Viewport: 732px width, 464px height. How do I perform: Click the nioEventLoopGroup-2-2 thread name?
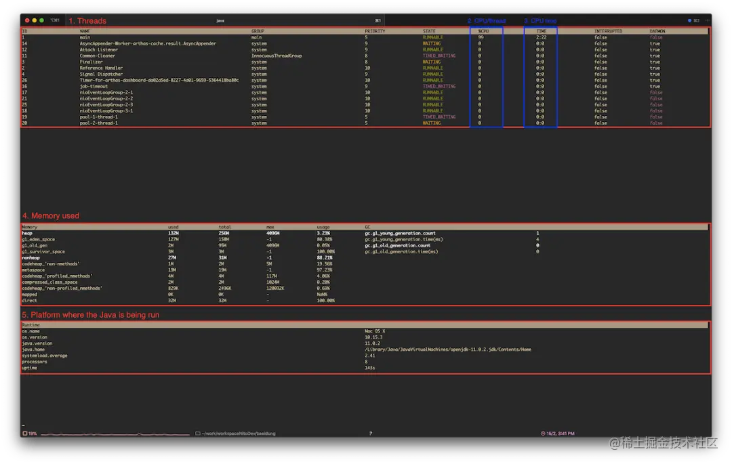click(106, 98)
